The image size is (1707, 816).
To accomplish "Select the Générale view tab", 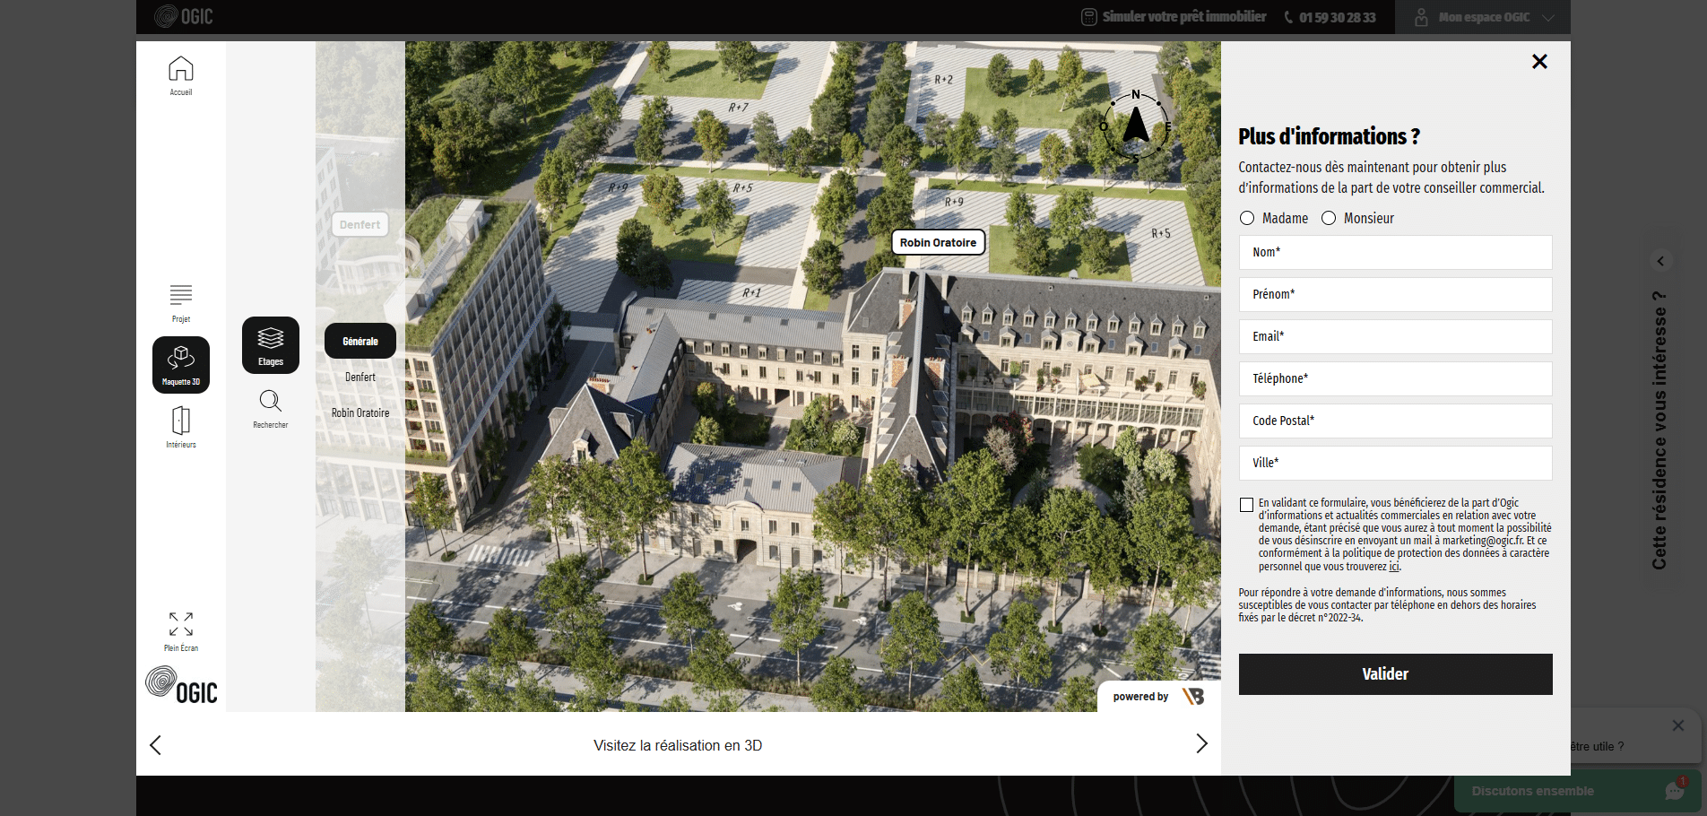I will [x=360, y=341].
